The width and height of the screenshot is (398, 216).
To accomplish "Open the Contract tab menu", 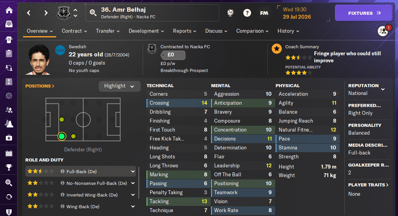I will pos(74,31).
